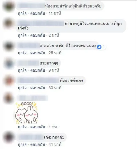Click ตอบกลับ below the GOOD! sticker

click(38, 127)
